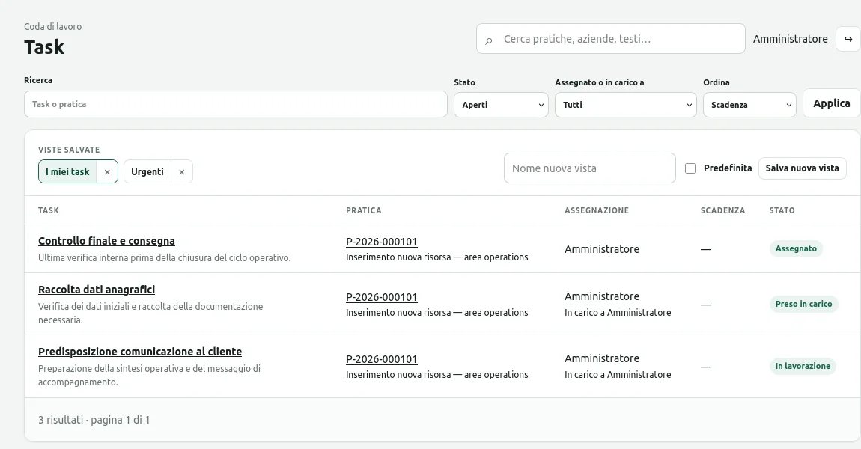Select the 'Urgenti' saved view
Screen dimensions: 861x449
pyautogui.click(x=147, y=172)
